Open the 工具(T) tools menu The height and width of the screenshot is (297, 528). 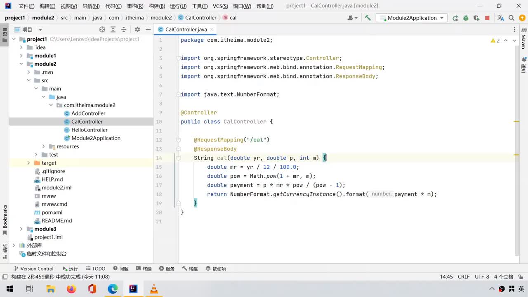point(200,6)
